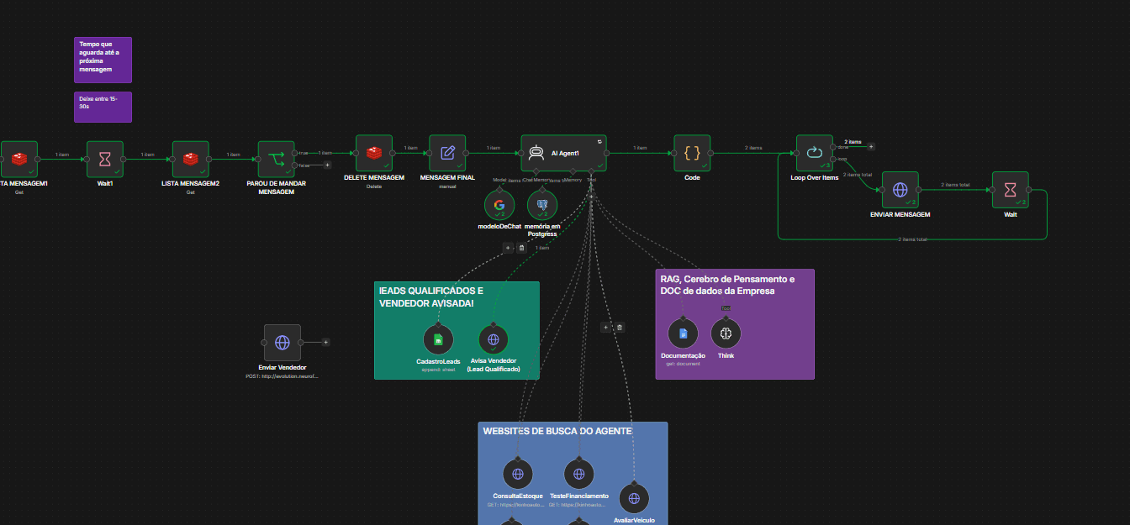1130x525 pixels.
Task: Open the PAROU DE MANDAR MENSAGEM node
Action: [x=276, y=159]
